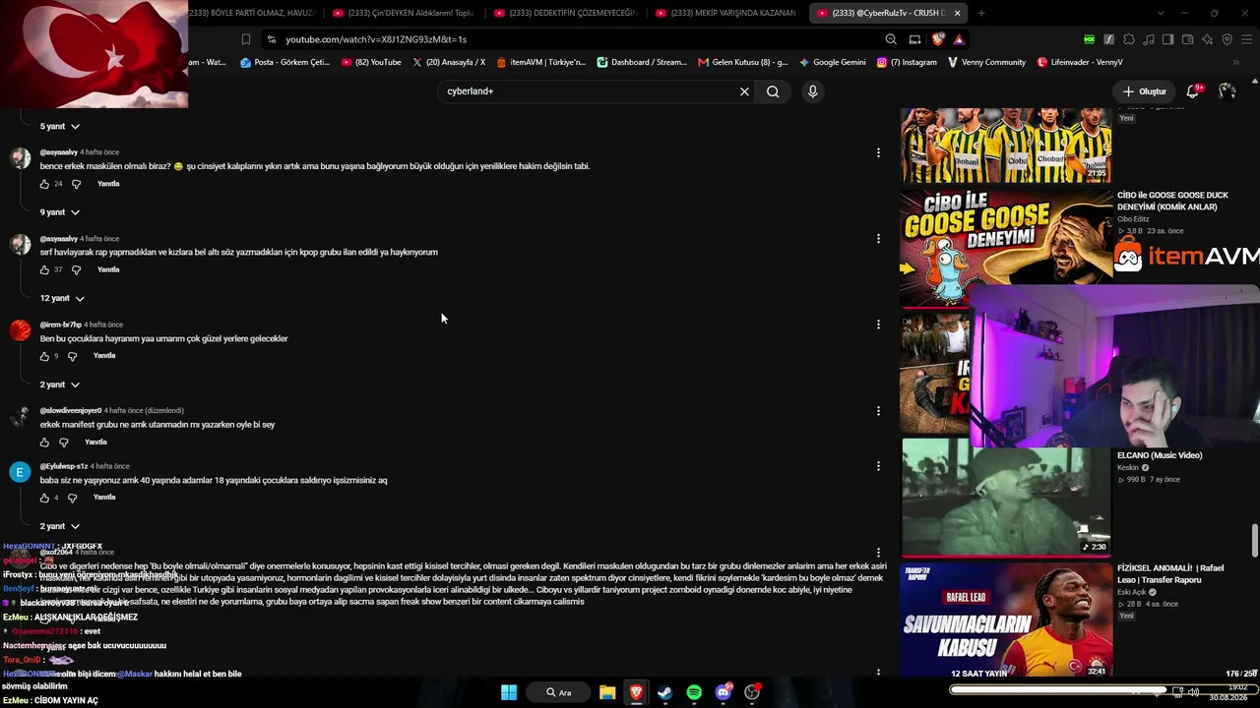Like the @asyaaalvy comment with 24 likes
Viewport: 1260px width, 708px height.
pos(44,184)
